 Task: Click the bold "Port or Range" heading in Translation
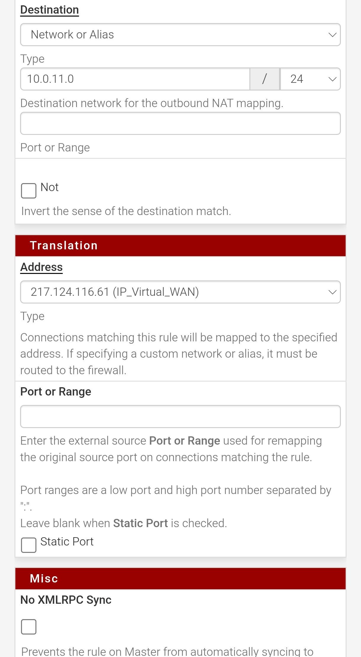pos(56,392)
